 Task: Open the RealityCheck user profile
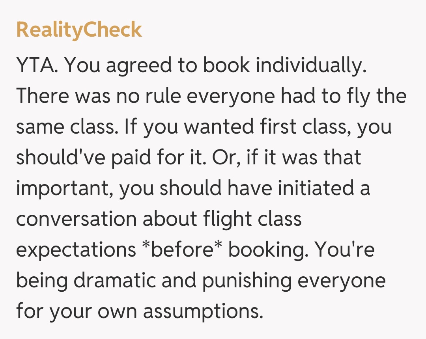coord(79,30)
